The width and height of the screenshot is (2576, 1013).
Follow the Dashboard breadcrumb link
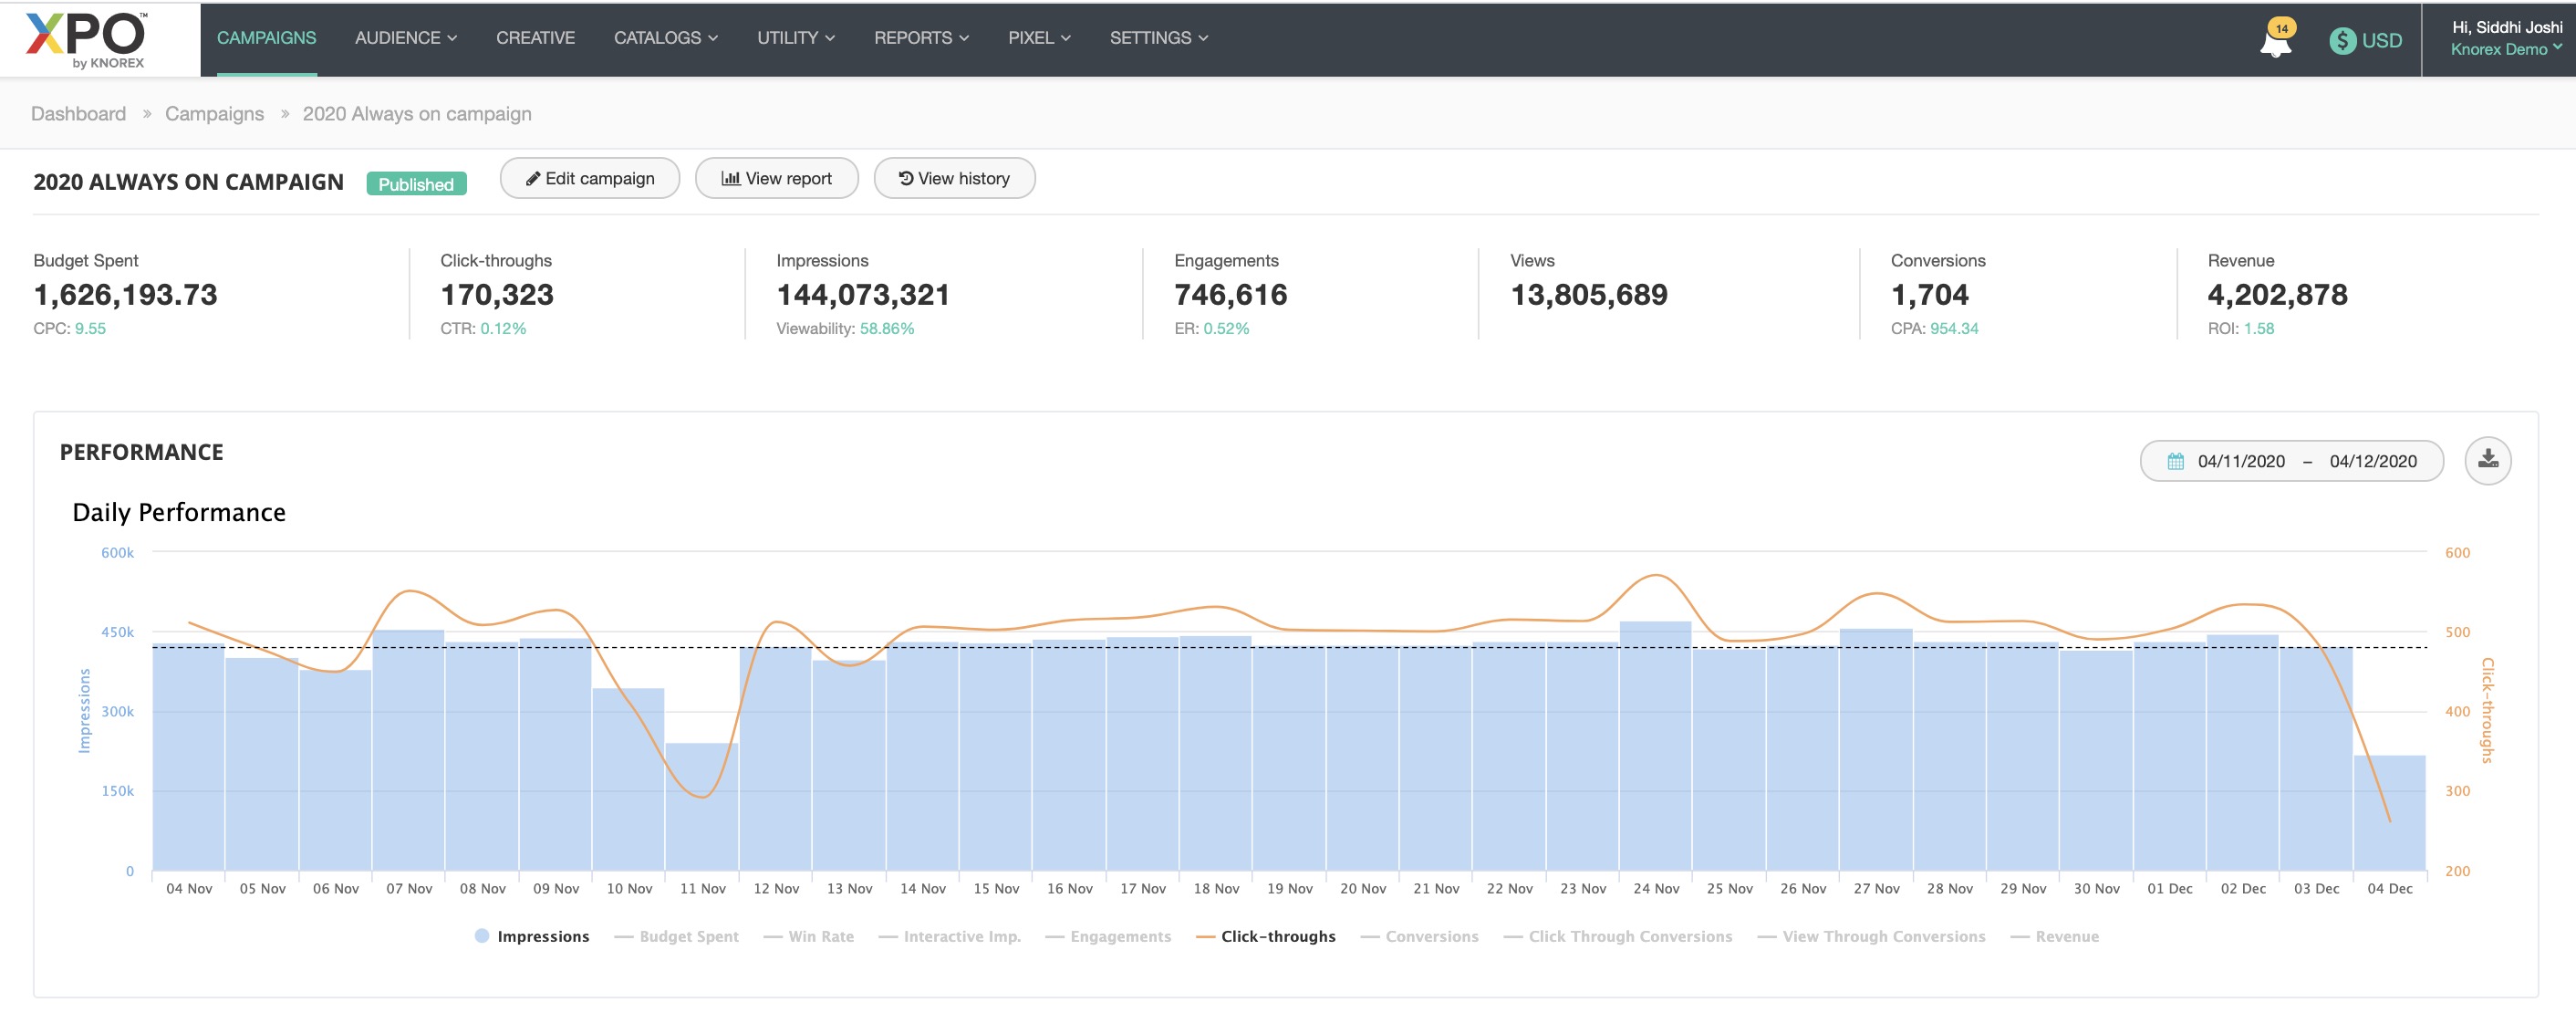pos(78,114)
